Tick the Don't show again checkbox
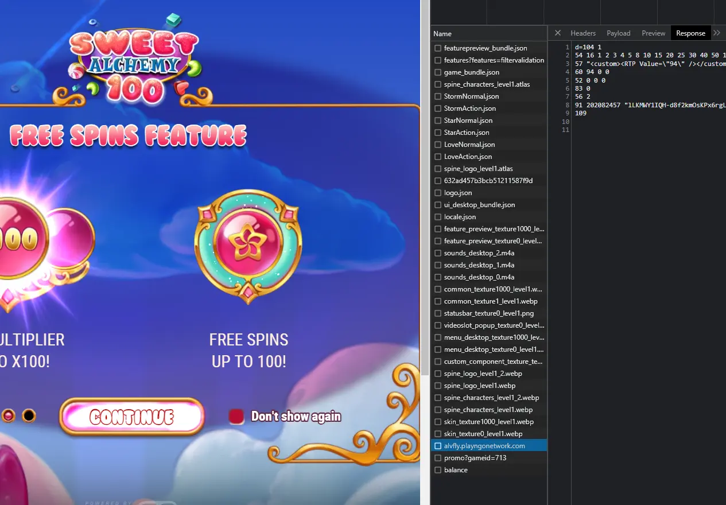This screenshot has width=726, height=505. click(x=236, y=417)
